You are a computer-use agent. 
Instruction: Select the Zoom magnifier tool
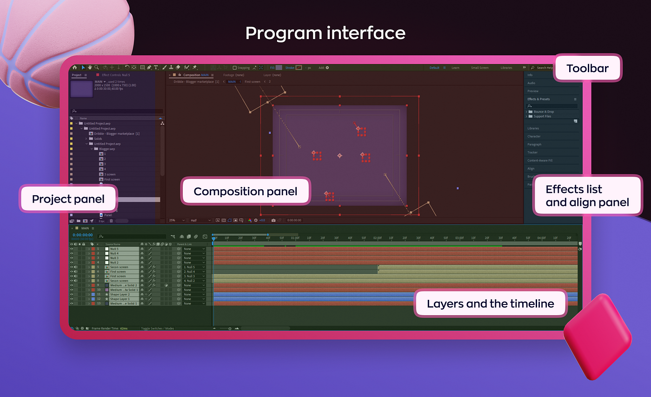tap(97, 67)
